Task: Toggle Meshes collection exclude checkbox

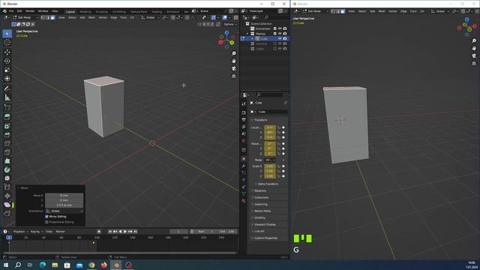Action: pos(275,34)
